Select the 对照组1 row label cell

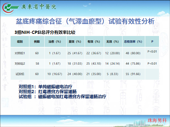click(x=20, y=53)
